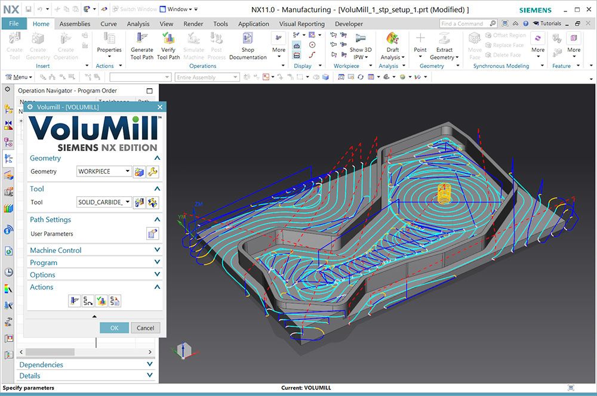Click the Find a Command search field
The image size is (597, 396).
click(468, 24)
